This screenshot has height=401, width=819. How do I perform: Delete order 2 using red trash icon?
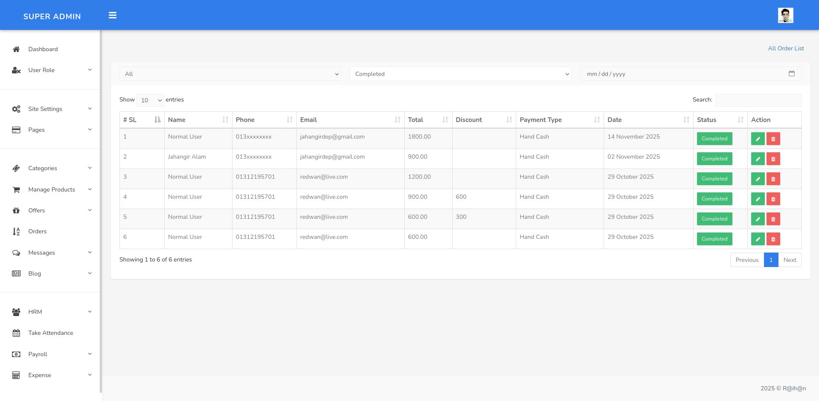coord(773,159)
